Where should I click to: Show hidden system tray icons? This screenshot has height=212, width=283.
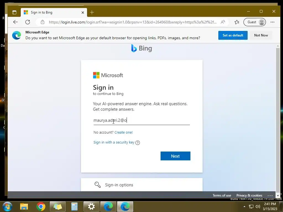[244, 206]
